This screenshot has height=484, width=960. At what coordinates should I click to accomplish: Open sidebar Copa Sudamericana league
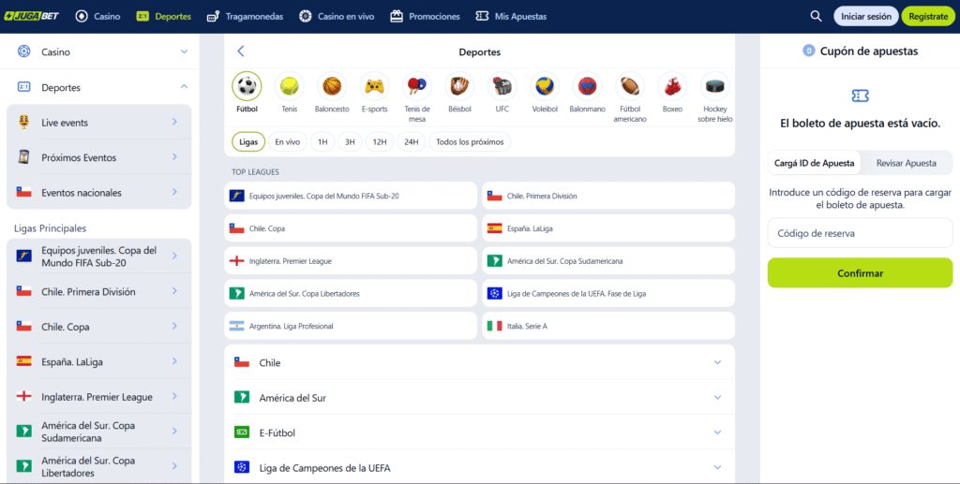pyautogui.click(x=99, y=432)
